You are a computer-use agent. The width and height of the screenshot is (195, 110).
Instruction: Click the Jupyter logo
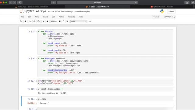27,11
